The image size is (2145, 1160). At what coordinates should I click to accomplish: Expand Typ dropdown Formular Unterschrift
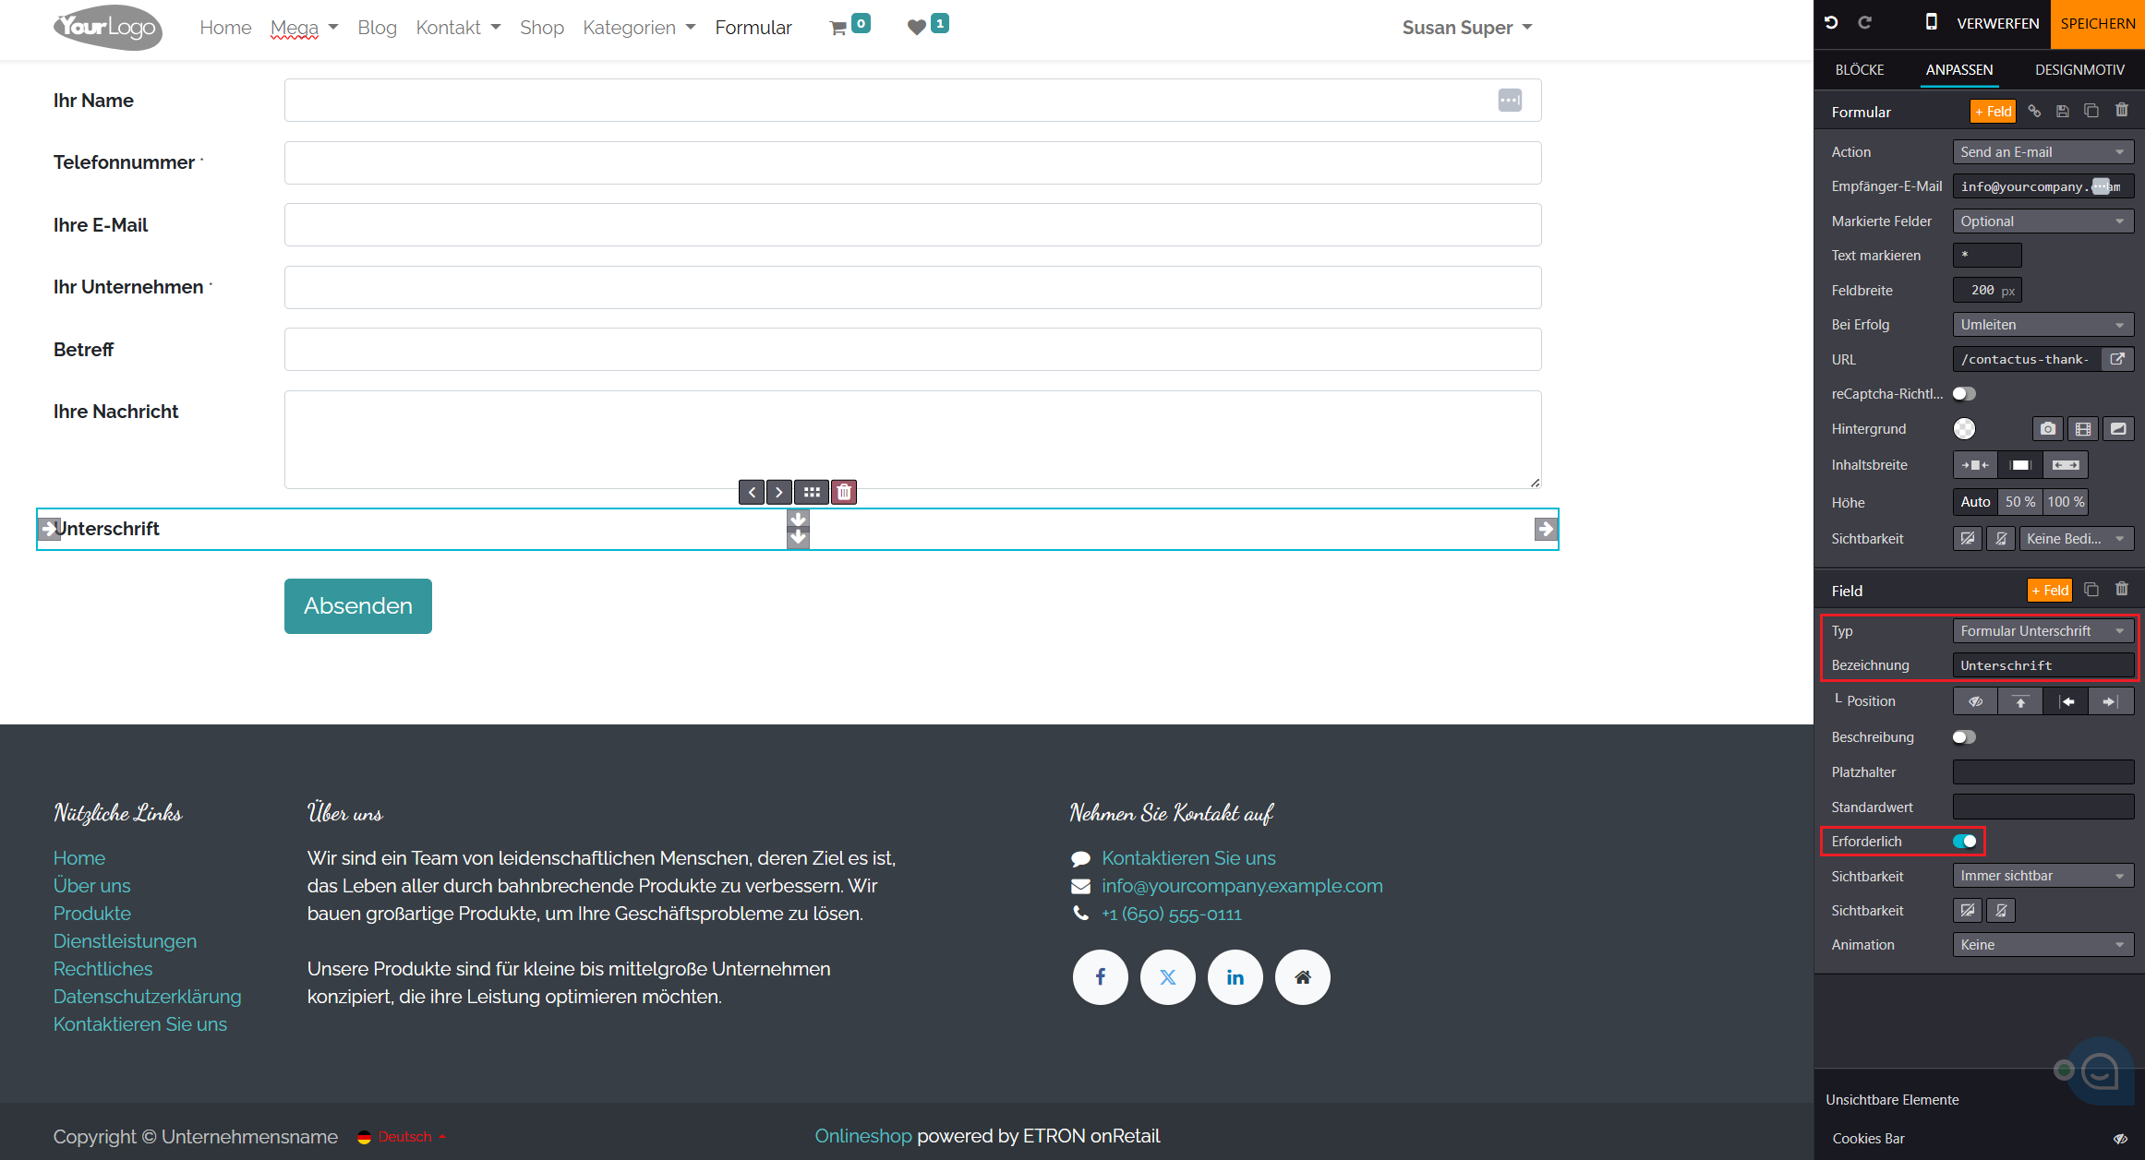pos(2043,631)
